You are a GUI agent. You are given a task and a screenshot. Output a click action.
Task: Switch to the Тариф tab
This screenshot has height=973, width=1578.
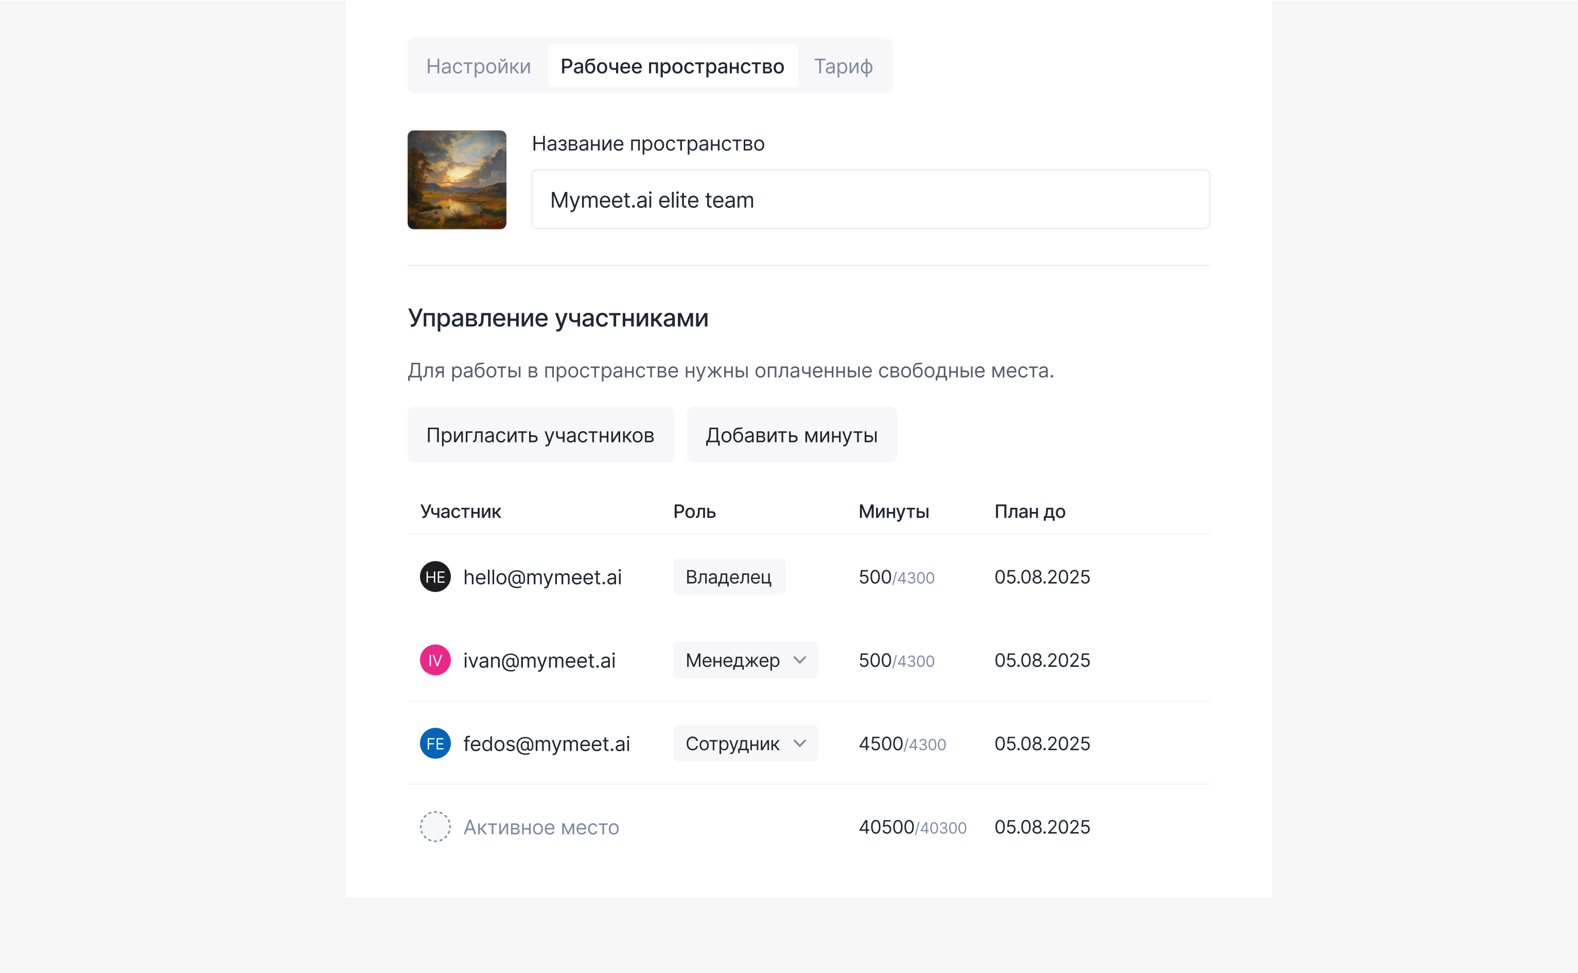coord(843,66)
